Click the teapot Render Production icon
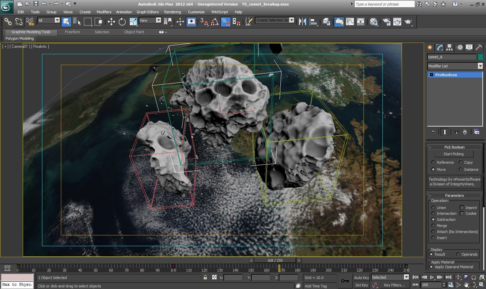 408,22
